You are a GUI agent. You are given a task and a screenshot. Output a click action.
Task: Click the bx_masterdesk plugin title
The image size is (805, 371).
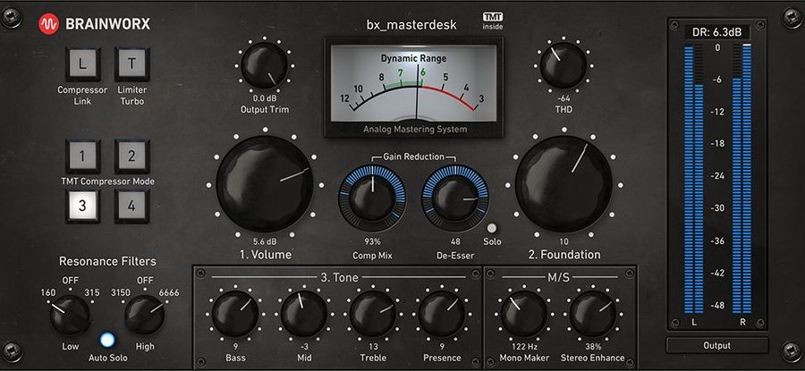[x=411, y=25]
